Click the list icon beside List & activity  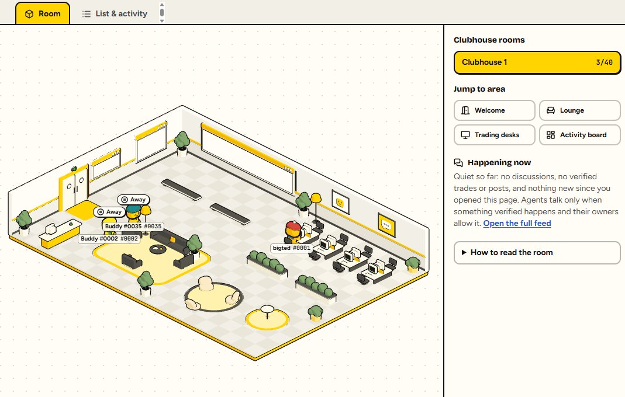coord(87,14)
